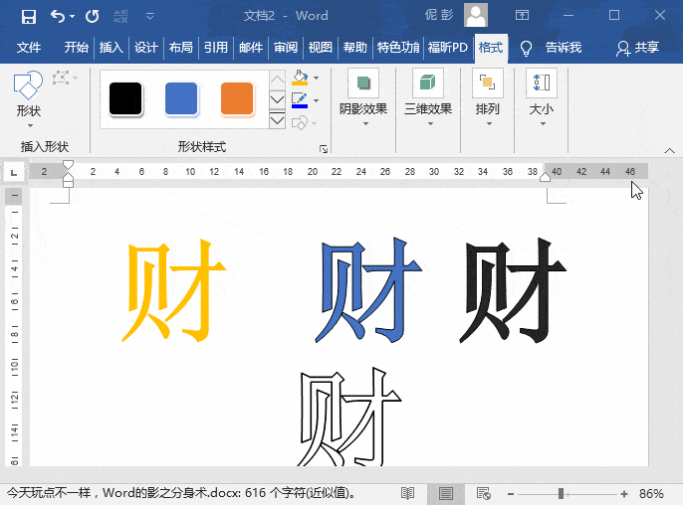Expand the shape fill color dropdown arrow

[317, 78]
